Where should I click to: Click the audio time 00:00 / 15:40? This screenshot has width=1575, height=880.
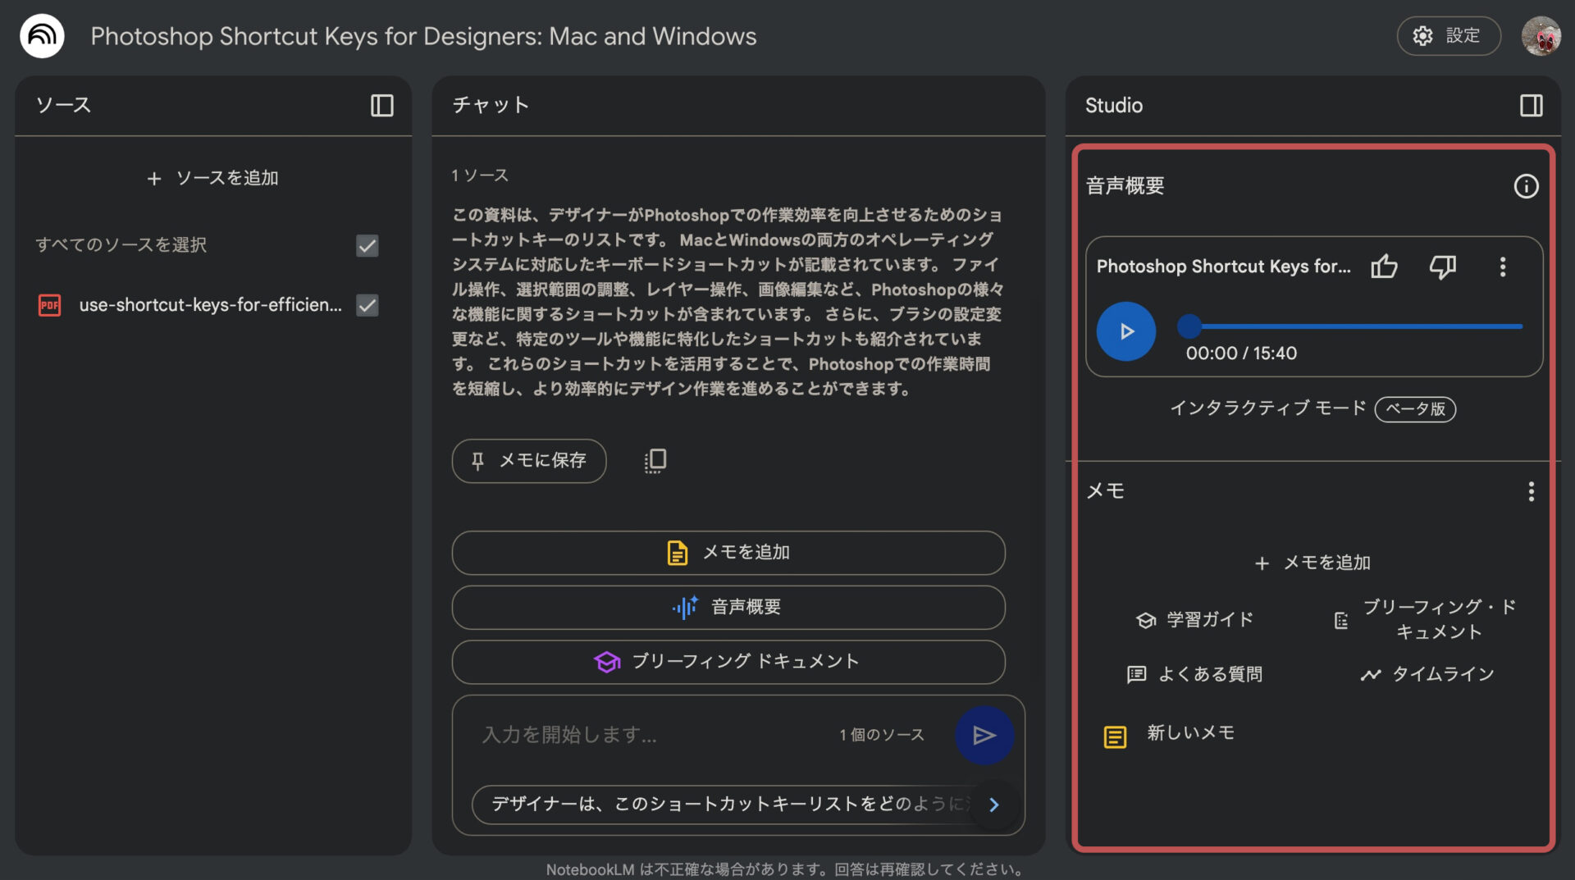pyautogui.click(x=1241, y=353)
